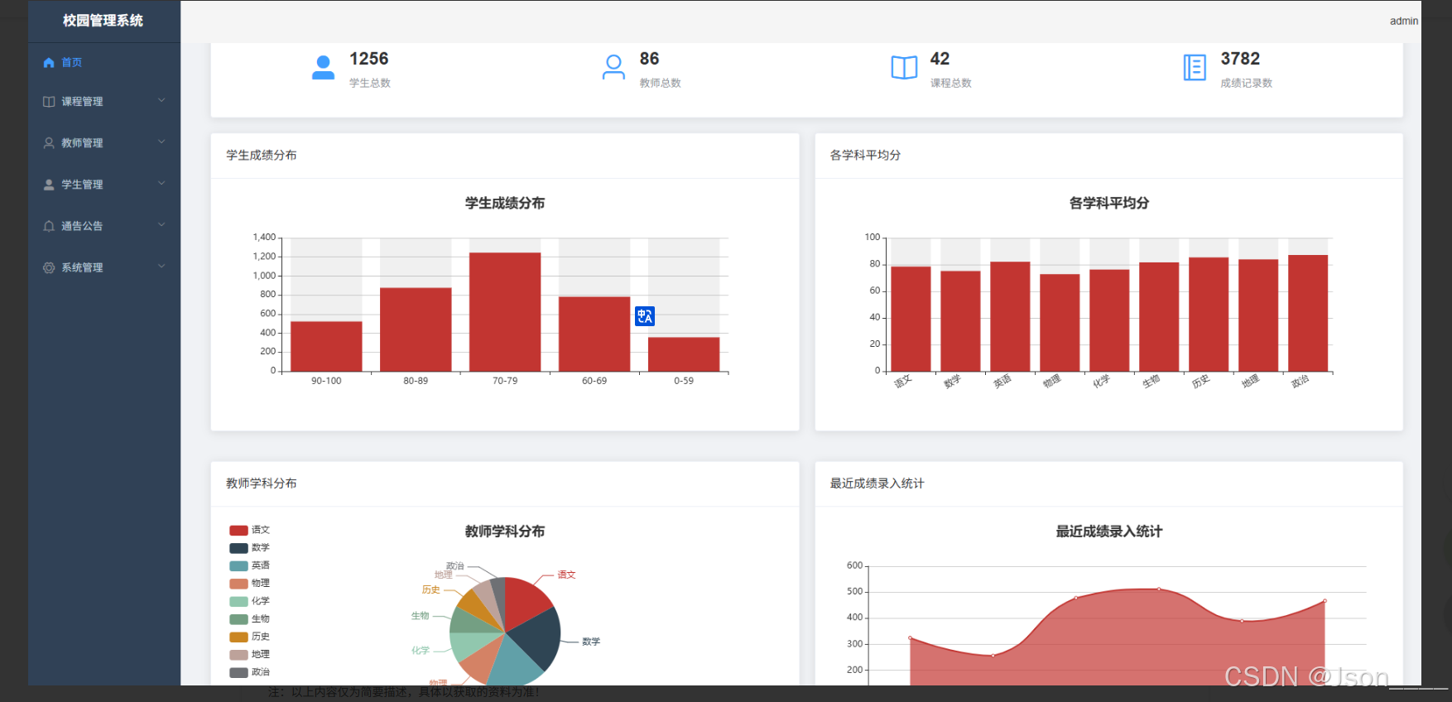Click the 0-59 score bar
1452x702 pixels.
point(684,354)
